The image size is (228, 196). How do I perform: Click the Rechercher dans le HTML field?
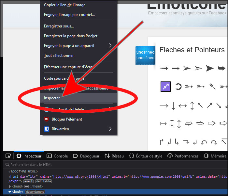click(115, 165)
